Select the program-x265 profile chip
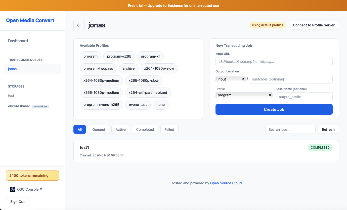This screenshot has height=210, width=347. coord(119,56)
